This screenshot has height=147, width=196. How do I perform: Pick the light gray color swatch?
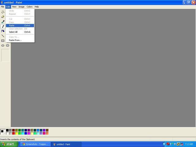coord(10,134)
